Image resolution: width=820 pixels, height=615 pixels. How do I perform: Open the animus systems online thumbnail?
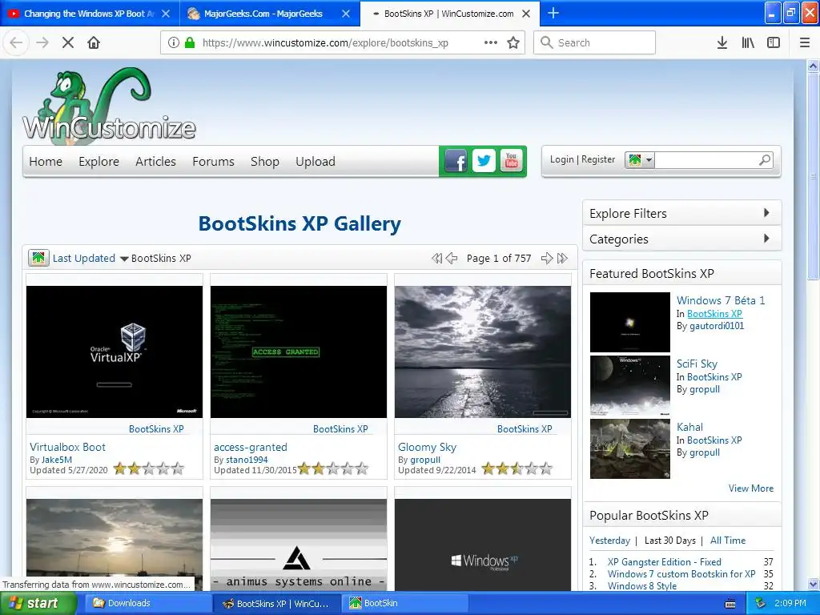pos(299,545)
